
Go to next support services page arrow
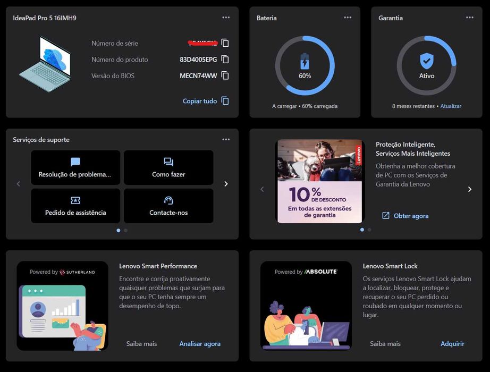coord(226,184)
